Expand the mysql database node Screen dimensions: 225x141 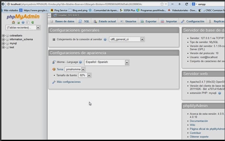click(3, 44)
